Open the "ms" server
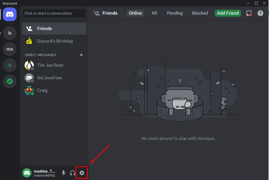Screen dimensions: 269x180 pos(10,49)
